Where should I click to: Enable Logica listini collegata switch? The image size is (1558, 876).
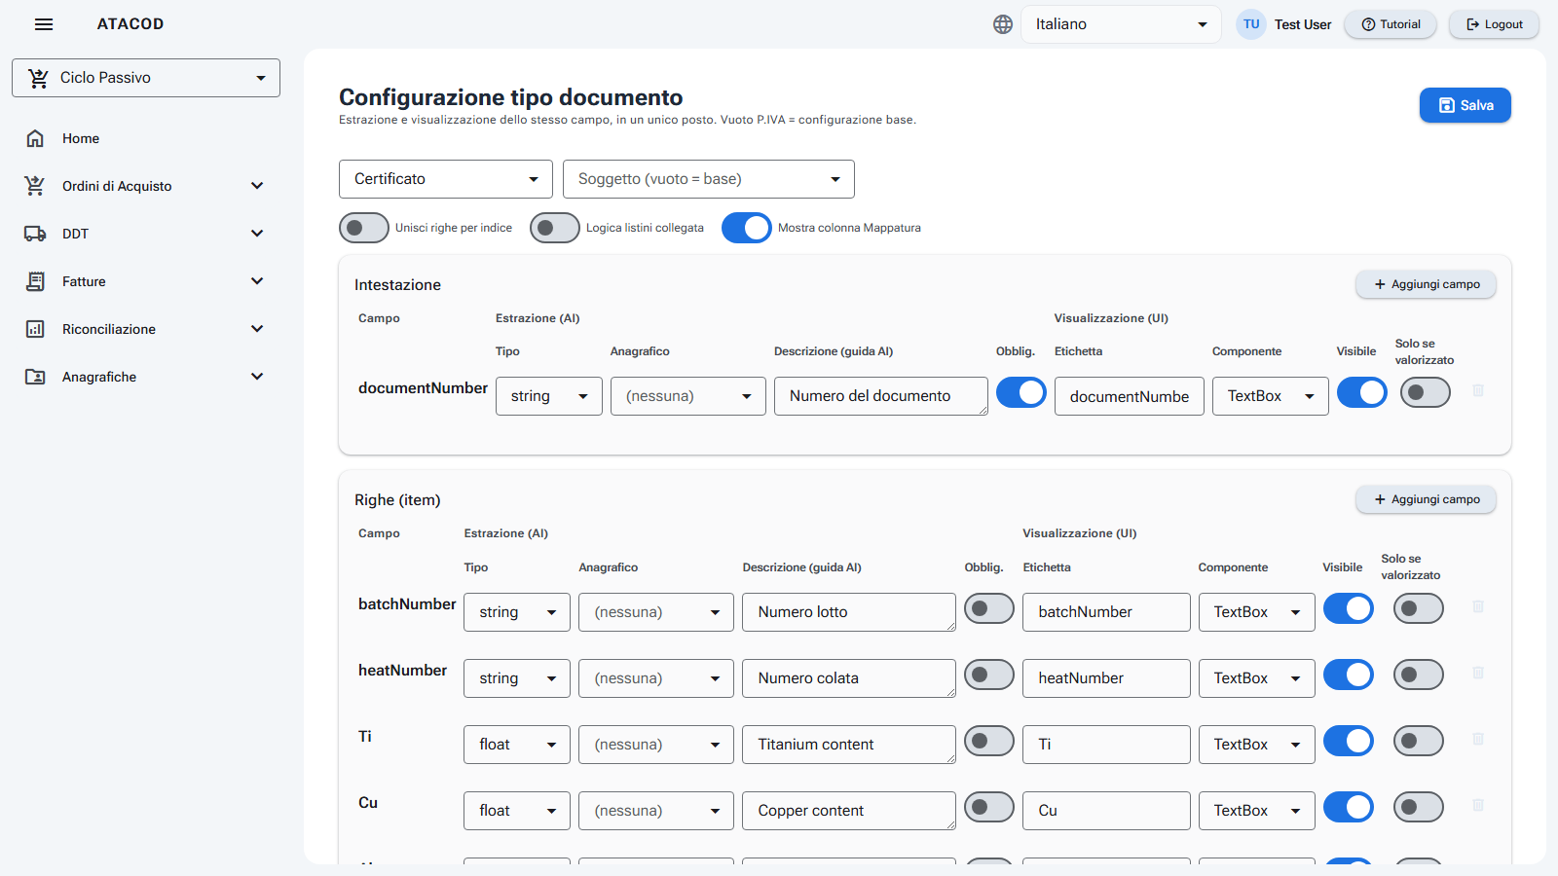pos(555,228)
